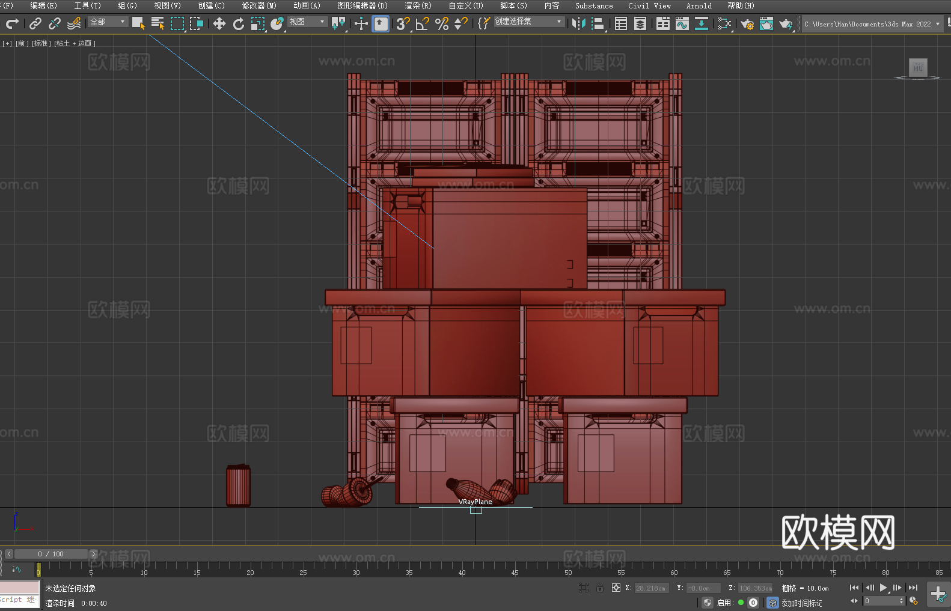Screen dimensions: 951x611
Task: Click the Select and Manipulate icon
Action: (x=361, y=23)
